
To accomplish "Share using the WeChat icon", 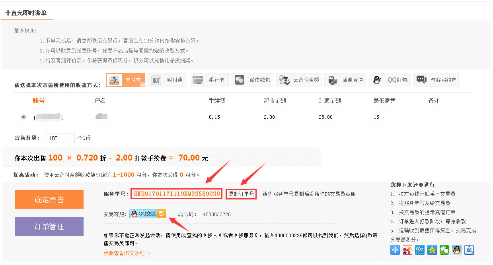I will (x=444, y=250).
